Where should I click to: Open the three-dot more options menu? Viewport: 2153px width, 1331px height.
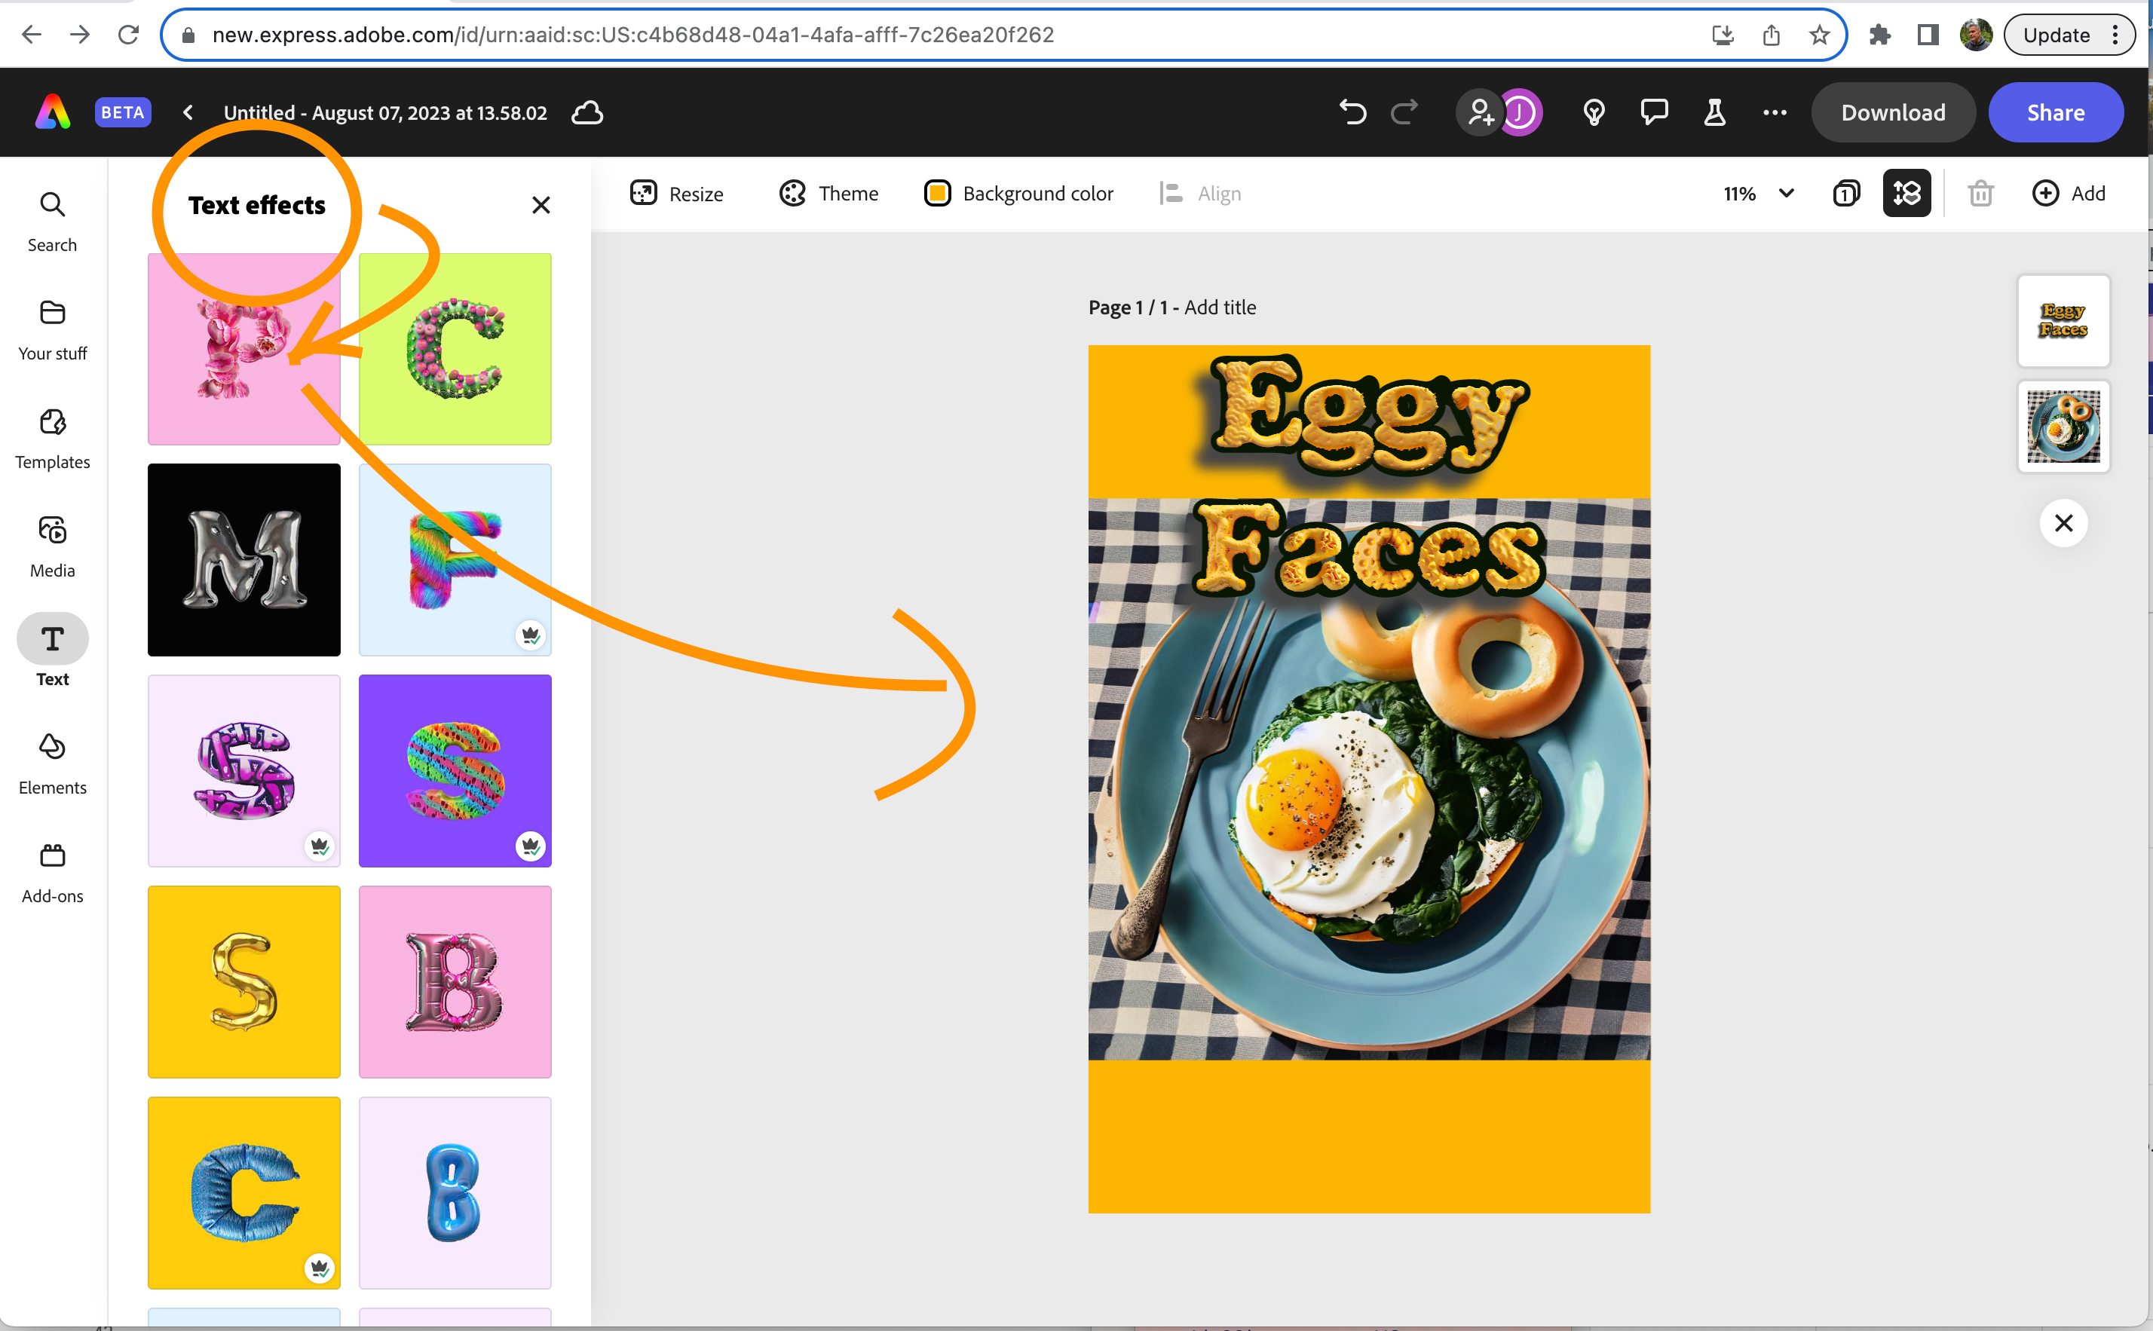(1775, 113)
